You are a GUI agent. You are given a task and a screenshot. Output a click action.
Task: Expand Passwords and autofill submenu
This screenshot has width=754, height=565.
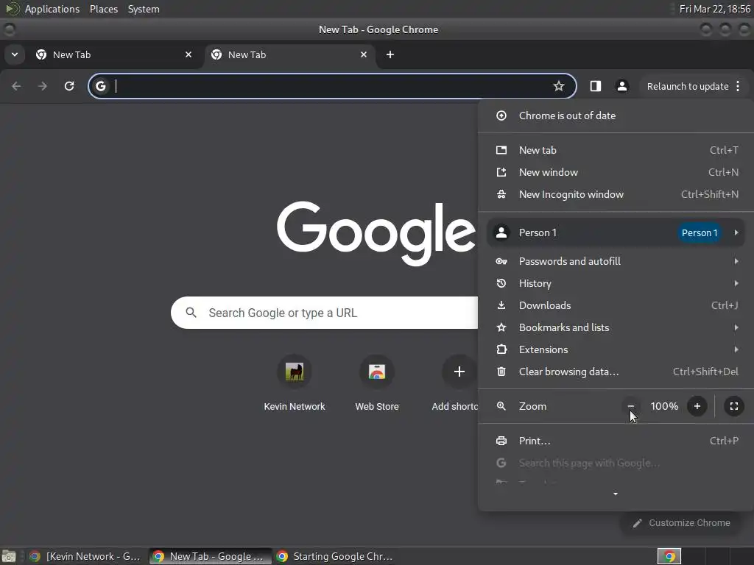(616, 261)
